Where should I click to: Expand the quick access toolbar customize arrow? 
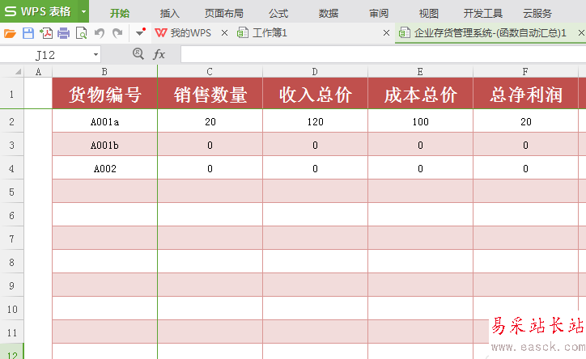click(141, 32)
